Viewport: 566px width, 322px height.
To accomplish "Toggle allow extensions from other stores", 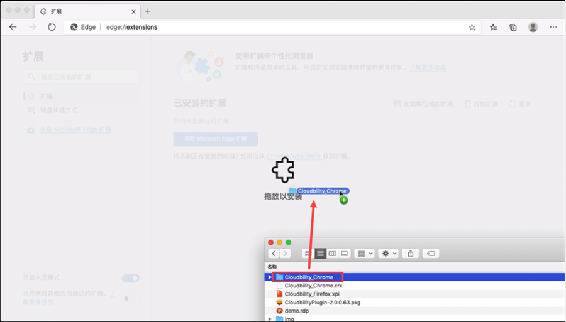I will click(131, 299).
